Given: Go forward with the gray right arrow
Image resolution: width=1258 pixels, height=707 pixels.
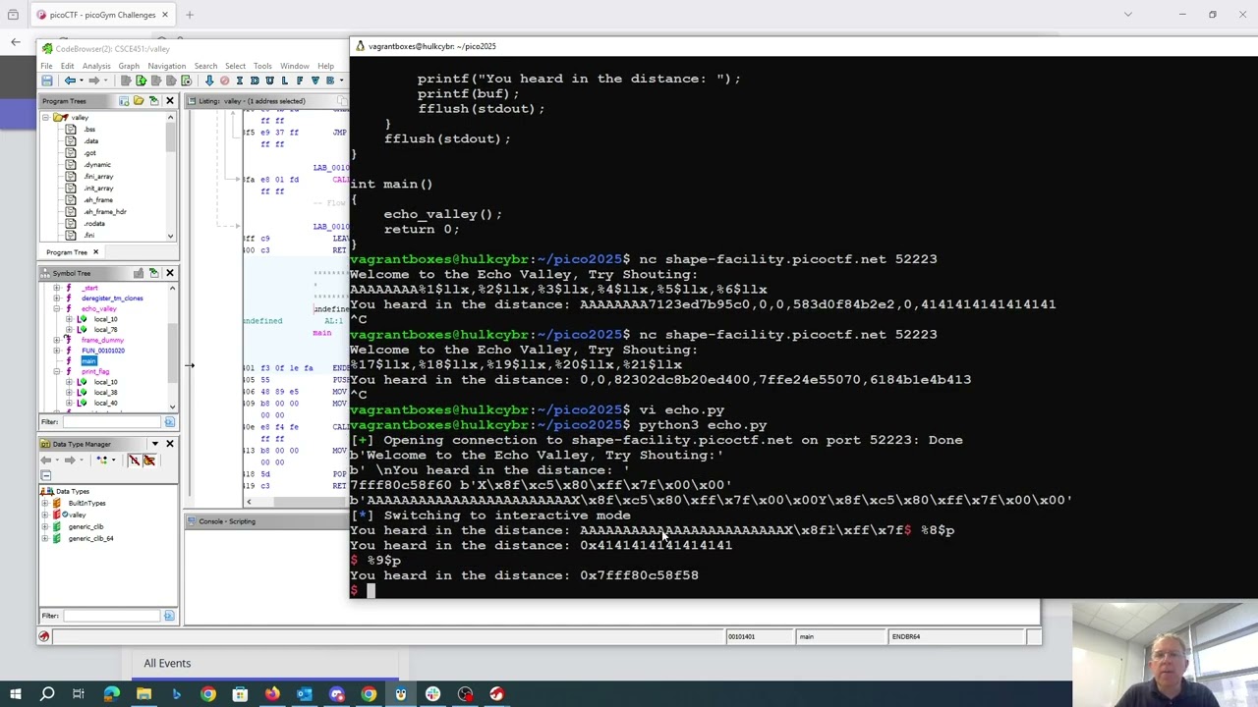Looking at the screenshot, I should point(93,81).
